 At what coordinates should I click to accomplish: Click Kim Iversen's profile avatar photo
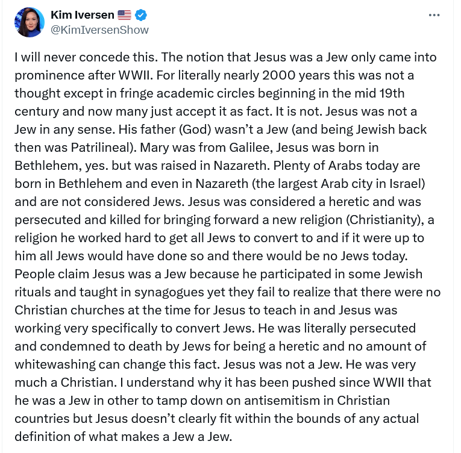pyautogui.click(x=30, y=22)
